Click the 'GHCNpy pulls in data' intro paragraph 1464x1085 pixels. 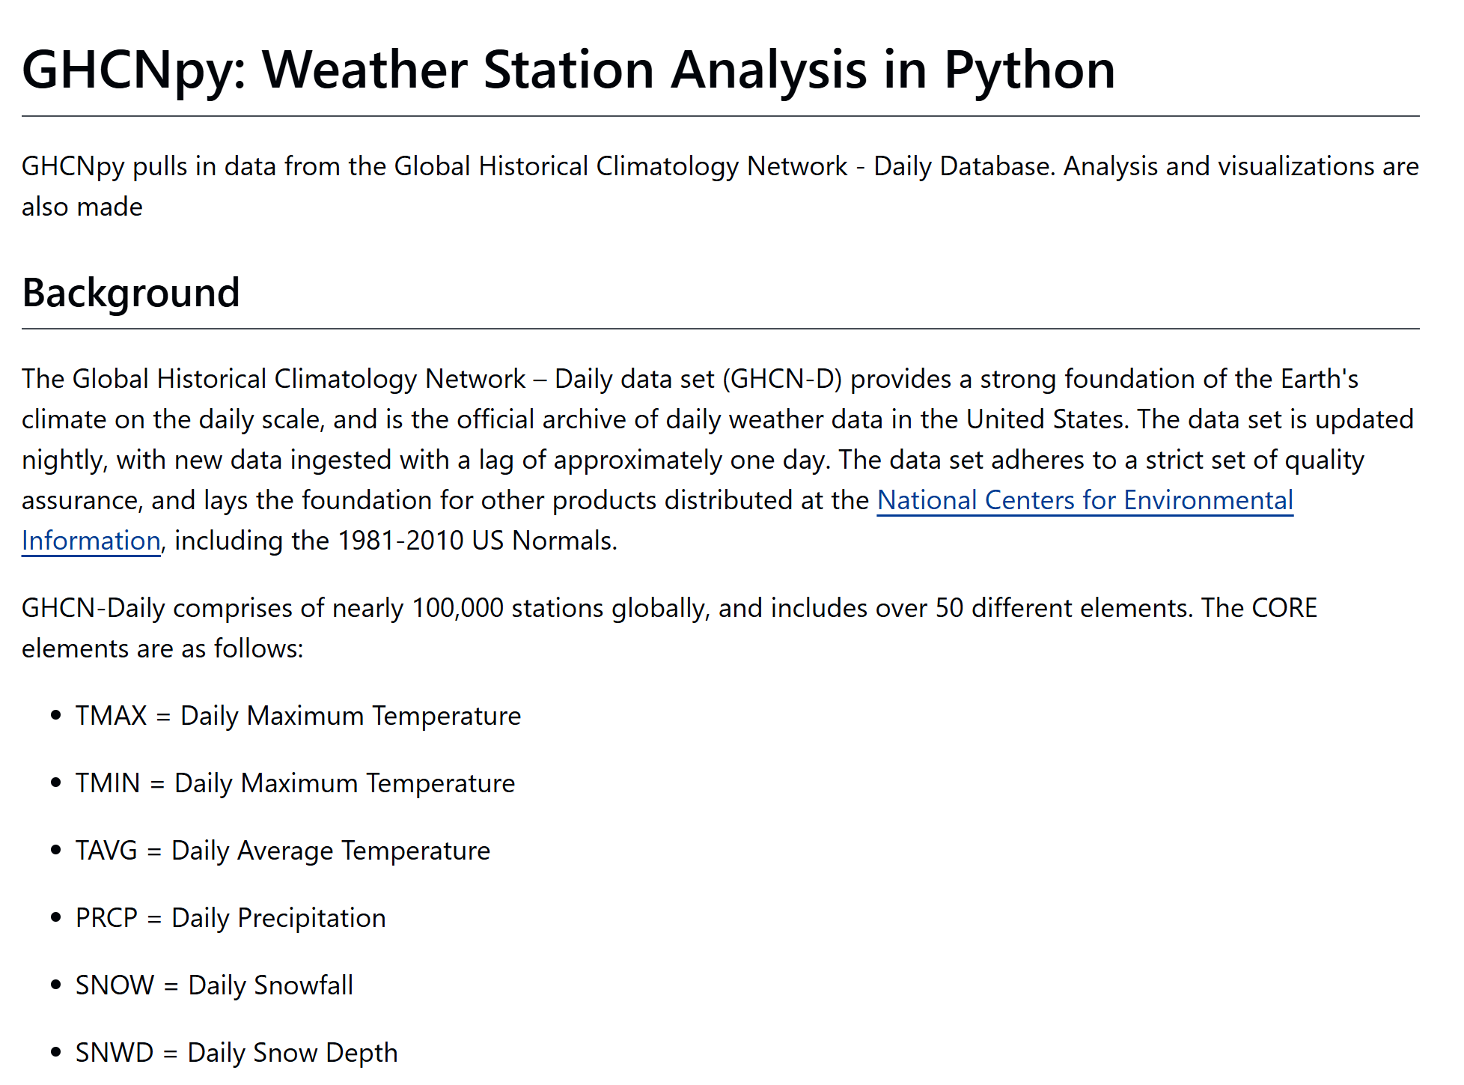click(720, 186)
